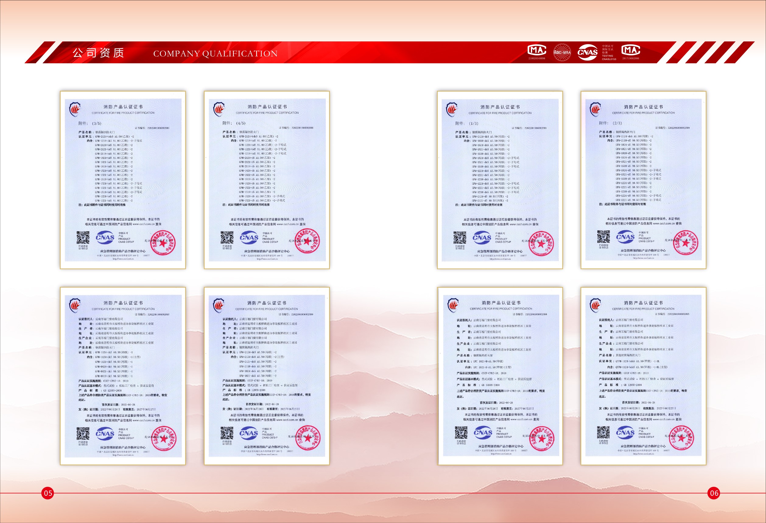The height and width of the screenshot is (523, 766).
Task: Click the CNAS logo in the red header
Action: coord(587,52)
